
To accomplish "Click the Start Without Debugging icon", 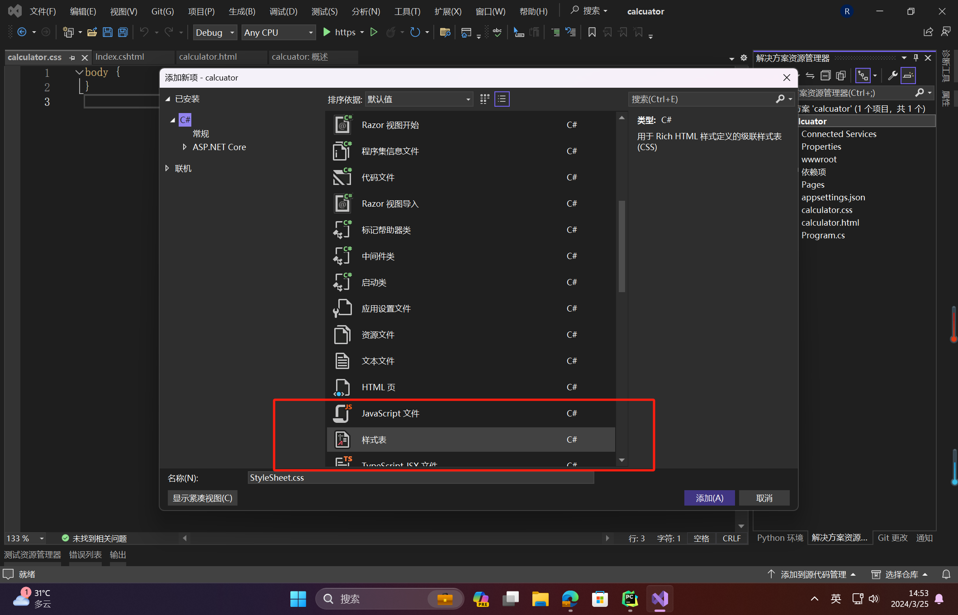I will 374,32.
